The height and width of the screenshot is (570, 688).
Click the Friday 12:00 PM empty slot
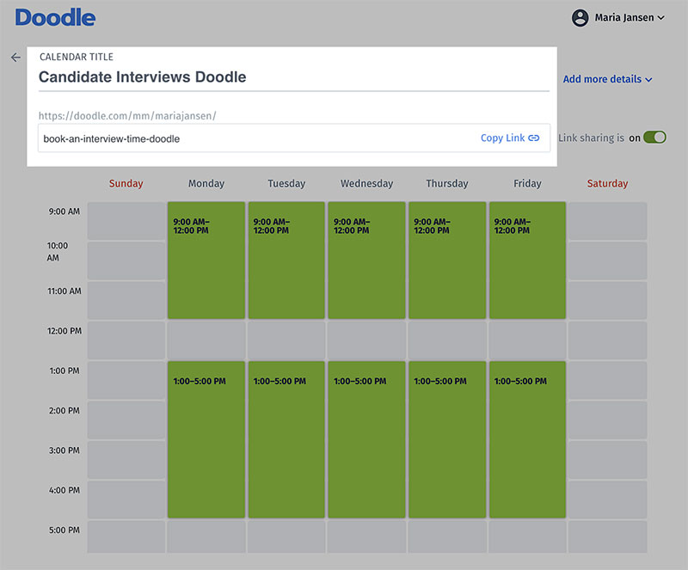click(x=527, y=340)
